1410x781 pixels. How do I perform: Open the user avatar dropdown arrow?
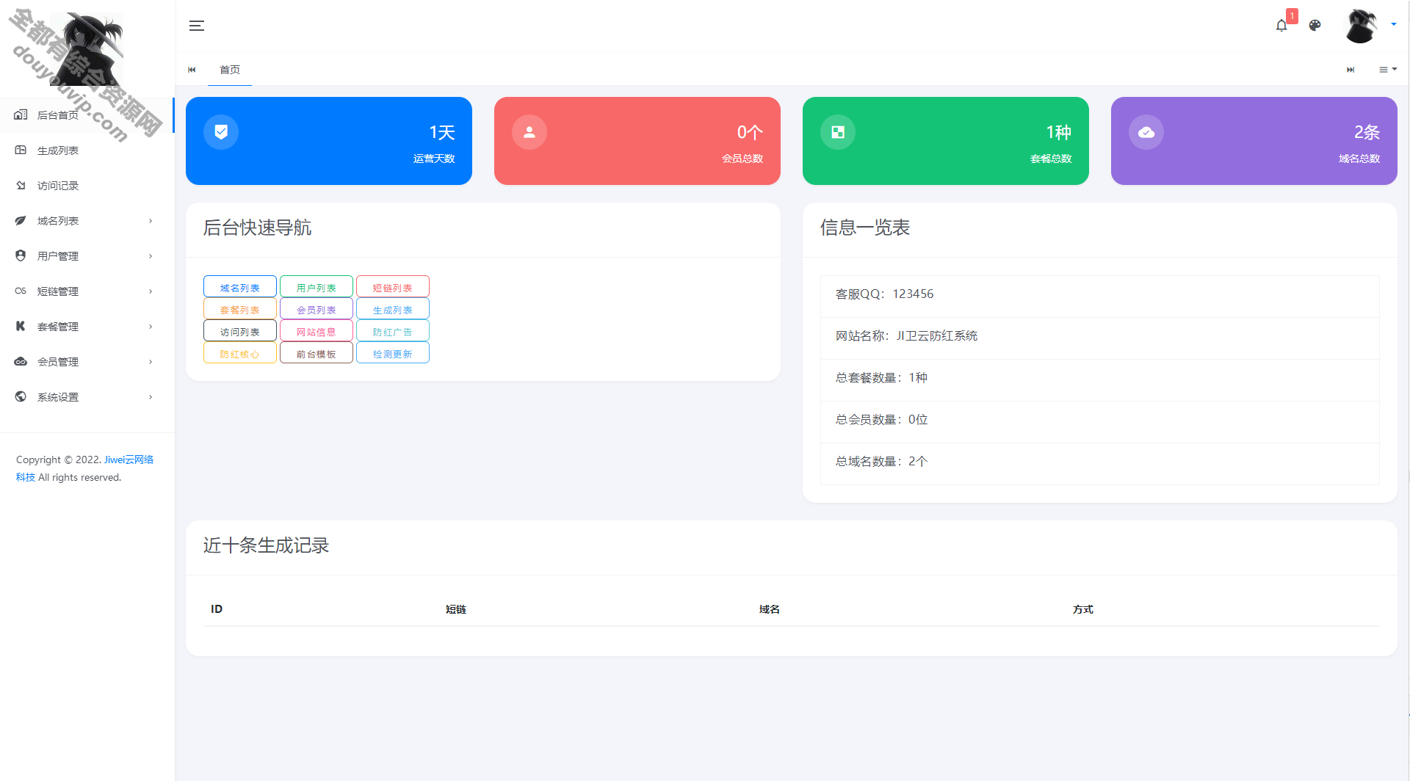pyautogui.click(x=1393, y=24)
